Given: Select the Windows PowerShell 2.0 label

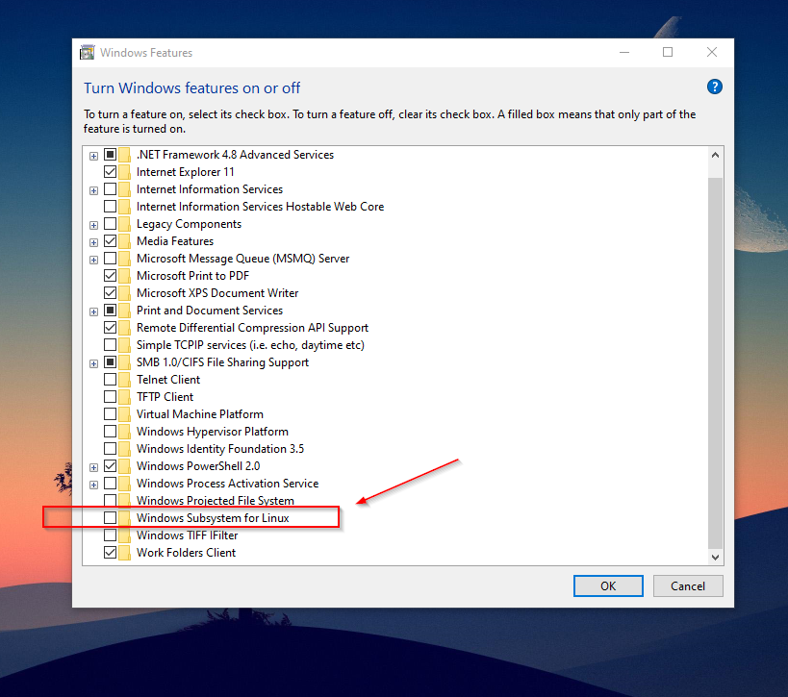Looking at the screenshot, I should (198, 466).
